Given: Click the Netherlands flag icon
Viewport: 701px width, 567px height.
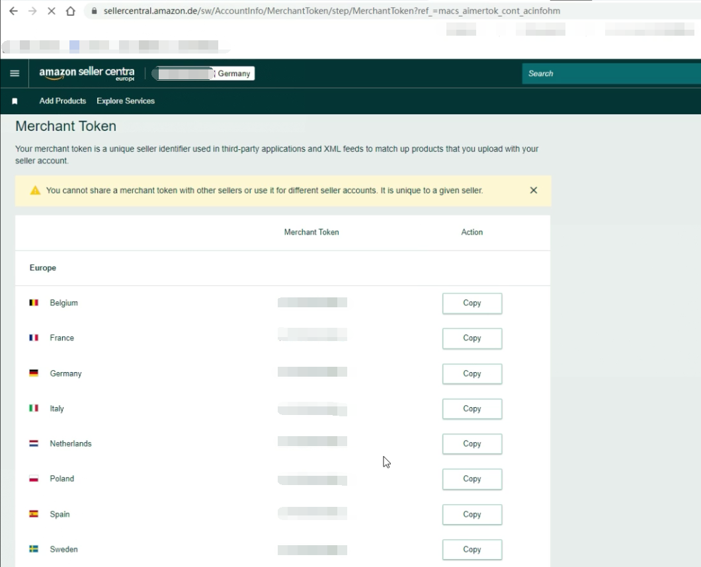Looking at the screenshot, I should tap(34, 443).
